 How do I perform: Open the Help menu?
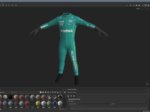click(x=2, y=3)
